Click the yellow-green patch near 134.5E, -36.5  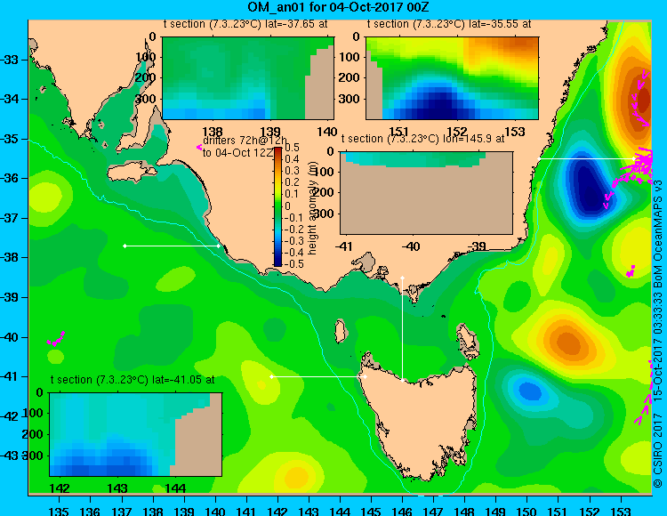click(44, 197)
